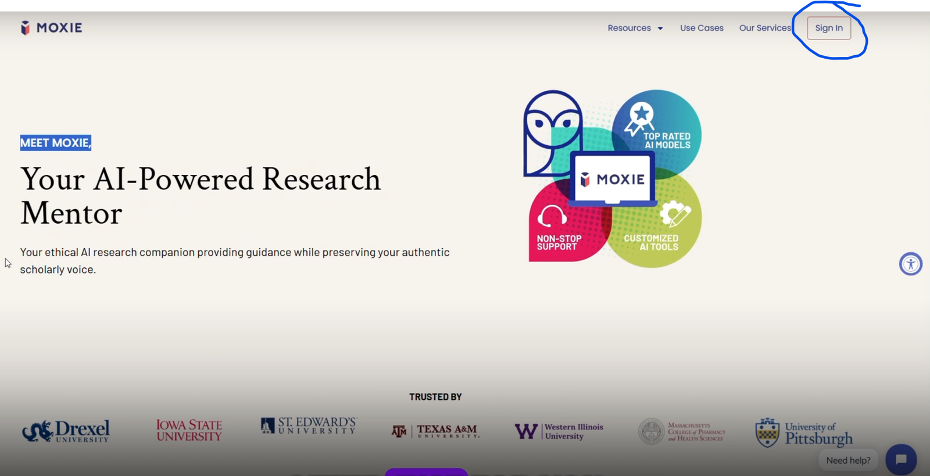
Task: Click the Sign In button
Action: click(829, 28)
